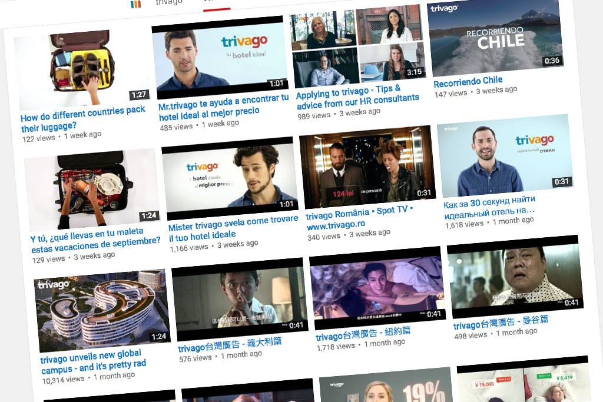The width and height of the screenshot is (603, 402).
Task: Select the '989 views' count
Action: (x=314, y=115)
